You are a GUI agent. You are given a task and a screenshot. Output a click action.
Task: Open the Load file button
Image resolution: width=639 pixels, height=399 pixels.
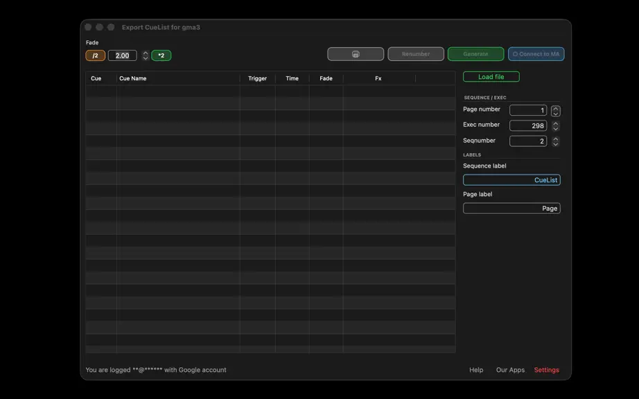coord(491,76)
